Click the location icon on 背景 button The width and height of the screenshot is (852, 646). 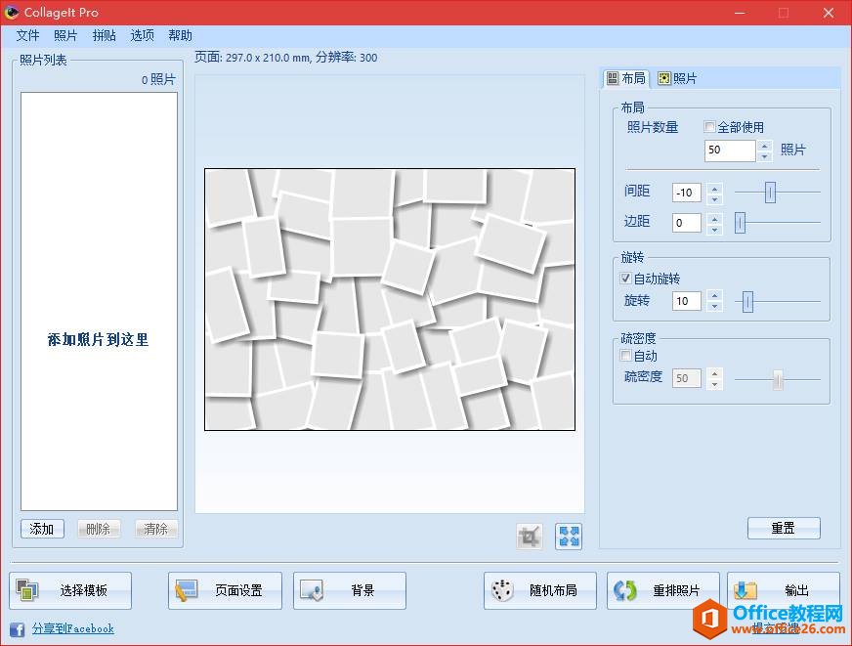click(312, 588)
